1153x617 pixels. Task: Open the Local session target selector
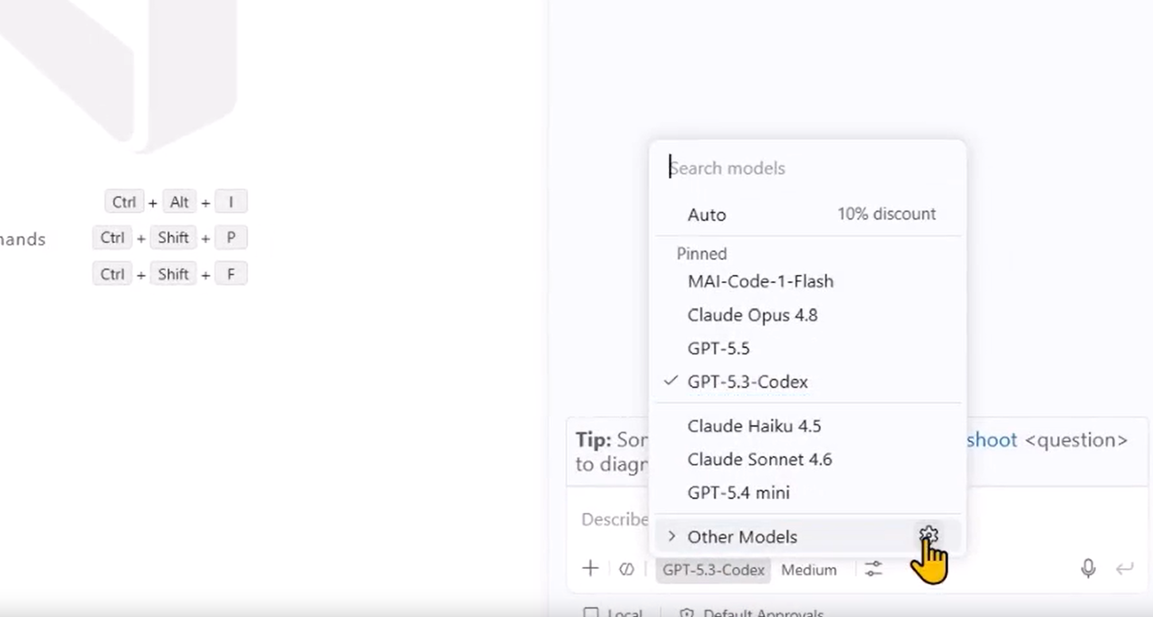613,612
